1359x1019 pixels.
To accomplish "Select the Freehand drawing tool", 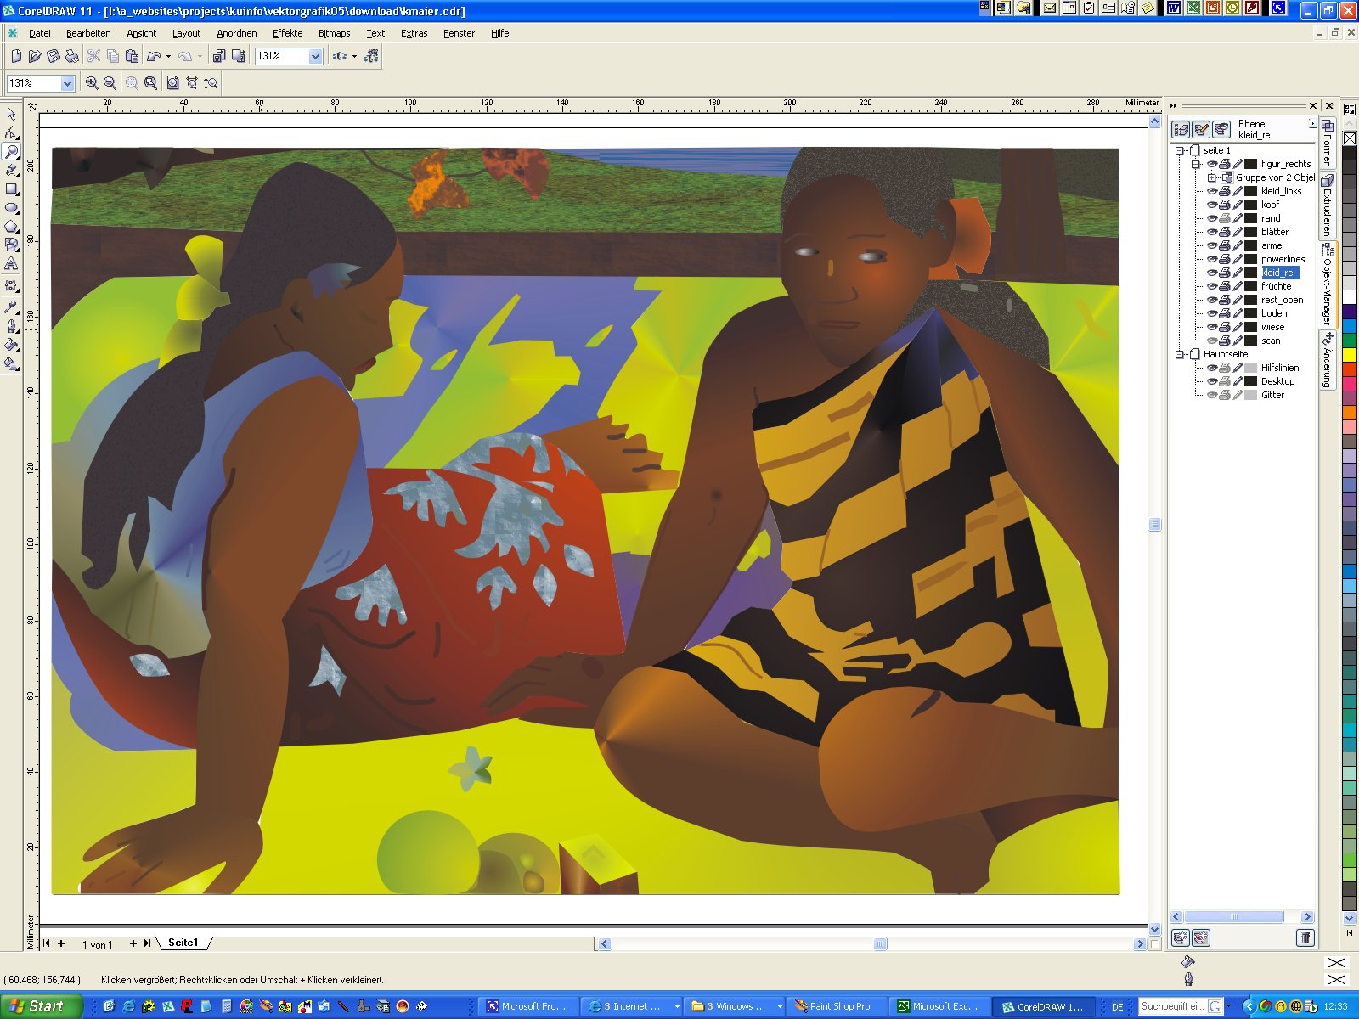I will 11,170.
